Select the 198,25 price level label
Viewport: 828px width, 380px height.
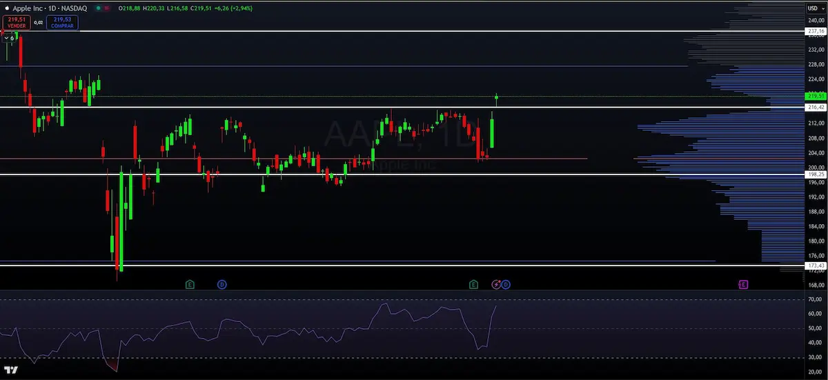pos(815,174)
